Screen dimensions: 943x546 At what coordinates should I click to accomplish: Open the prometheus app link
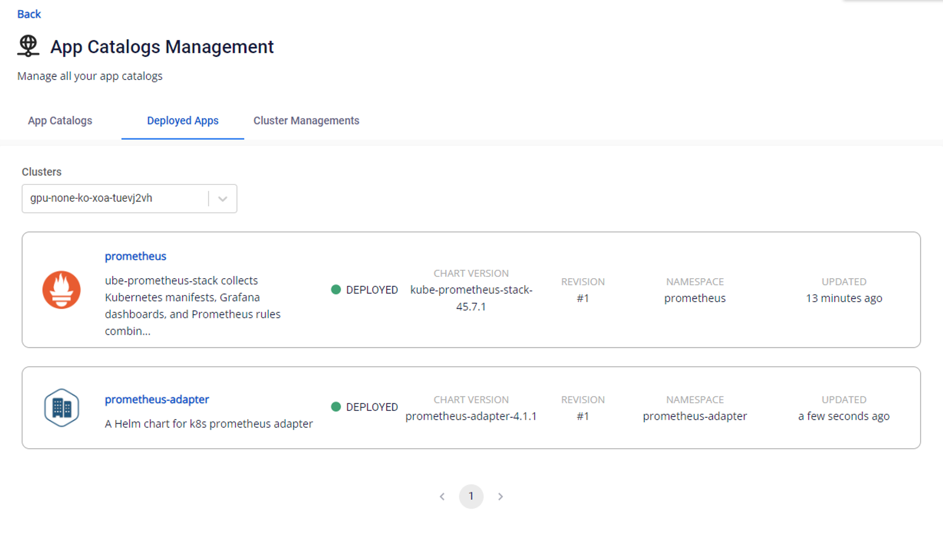click(135, 257)
